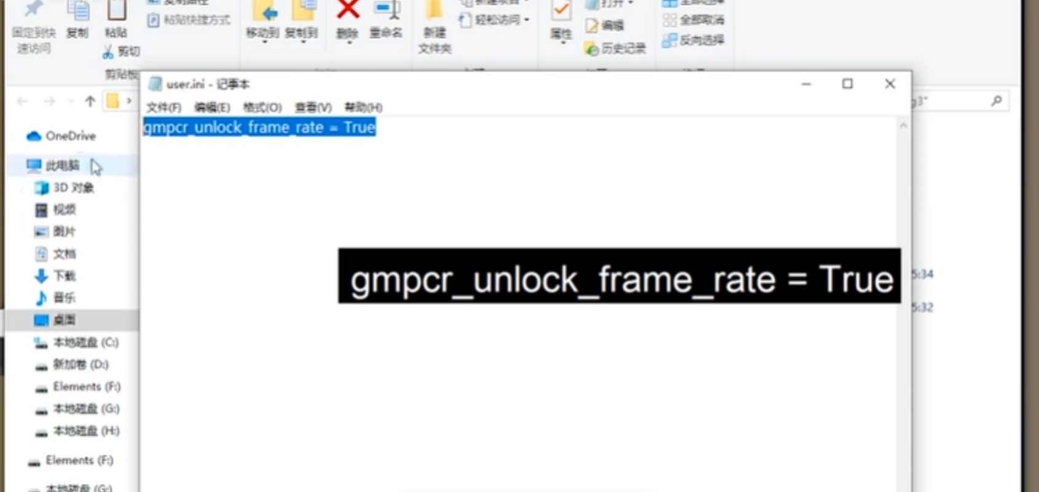The height and width of the screenshot is (492, 1039).
Task: Click the Paste (粘贴) icon in Explorer ribbon
Action: [x=116, y=11]
